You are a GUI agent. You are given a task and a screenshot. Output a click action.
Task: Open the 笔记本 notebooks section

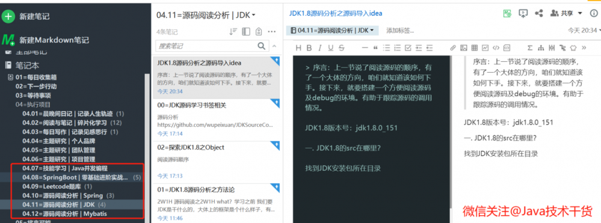[x=22, y=66]
